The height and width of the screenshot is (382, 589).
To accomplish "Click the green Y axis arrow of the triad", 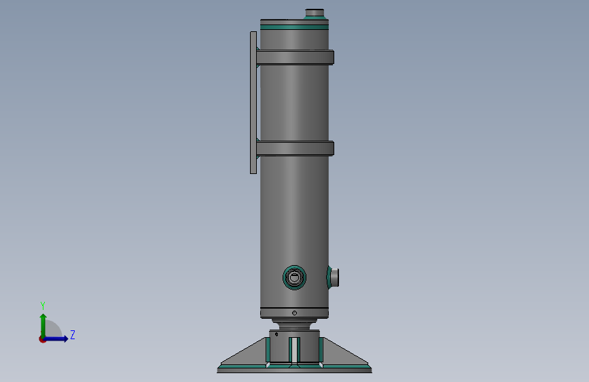I will click(43, 326).
